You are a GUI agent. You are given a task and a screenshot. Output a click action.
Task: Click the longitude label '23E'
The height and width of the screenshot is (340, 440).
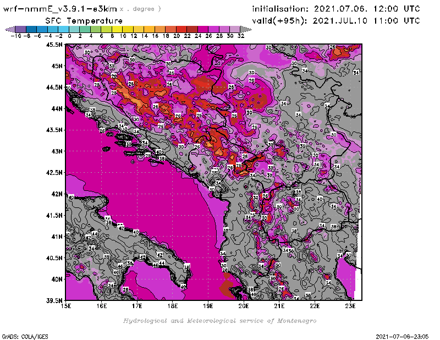point(350,306)
